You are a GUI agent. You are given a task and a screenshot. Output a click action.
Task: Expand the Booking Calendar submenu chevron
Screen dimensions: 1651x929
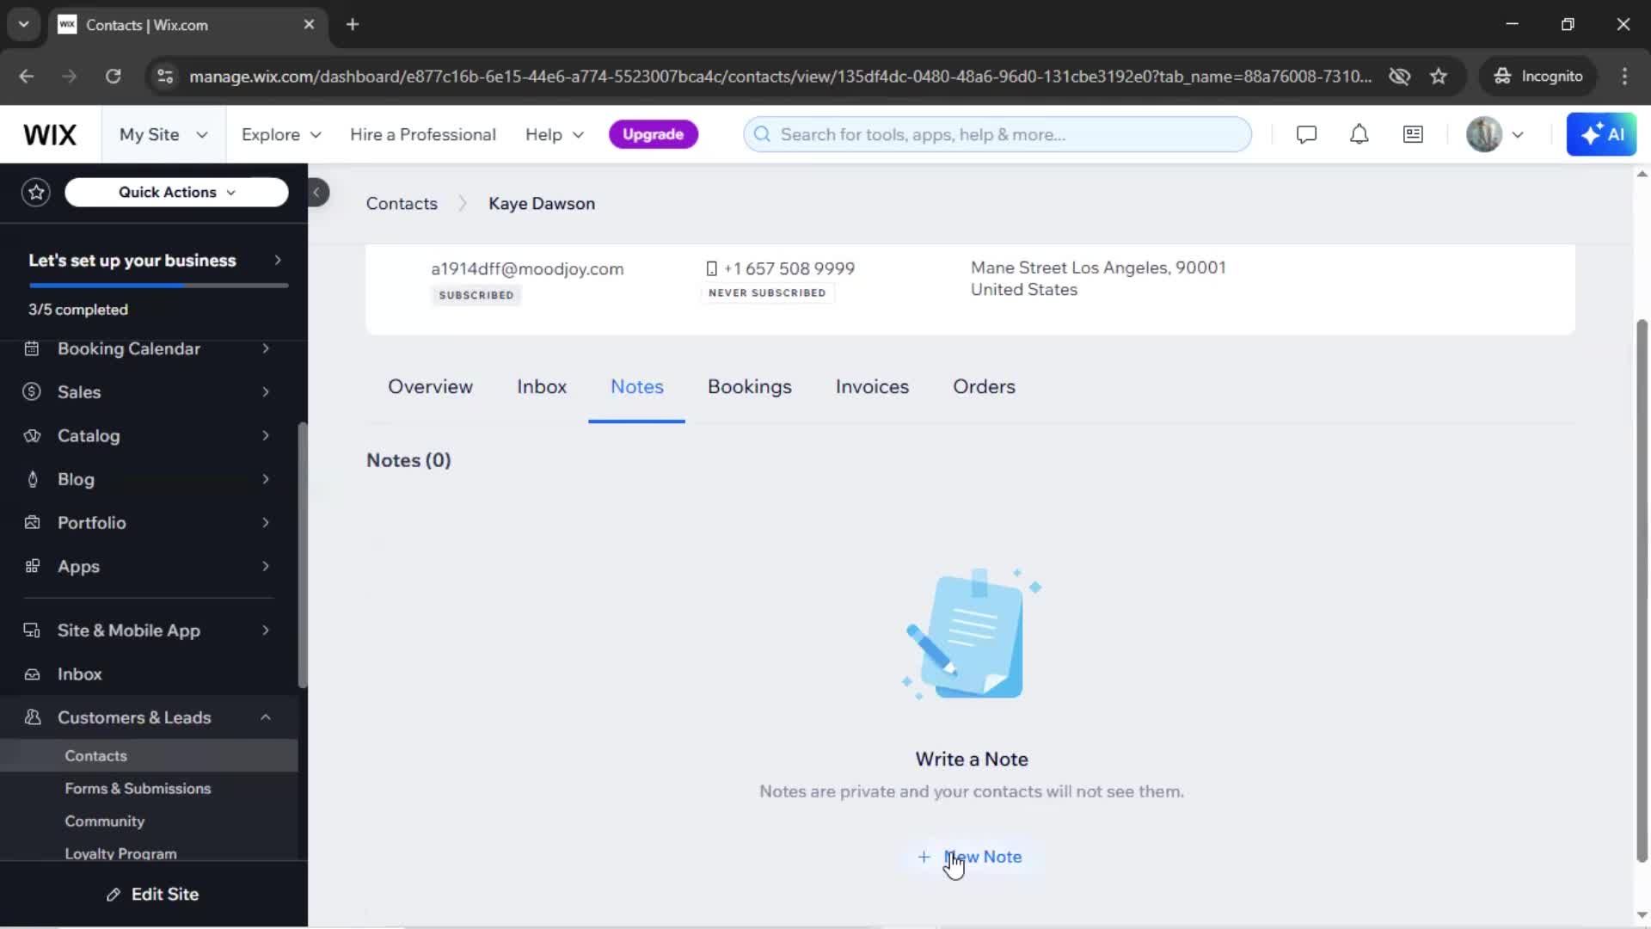pos(266,349)
